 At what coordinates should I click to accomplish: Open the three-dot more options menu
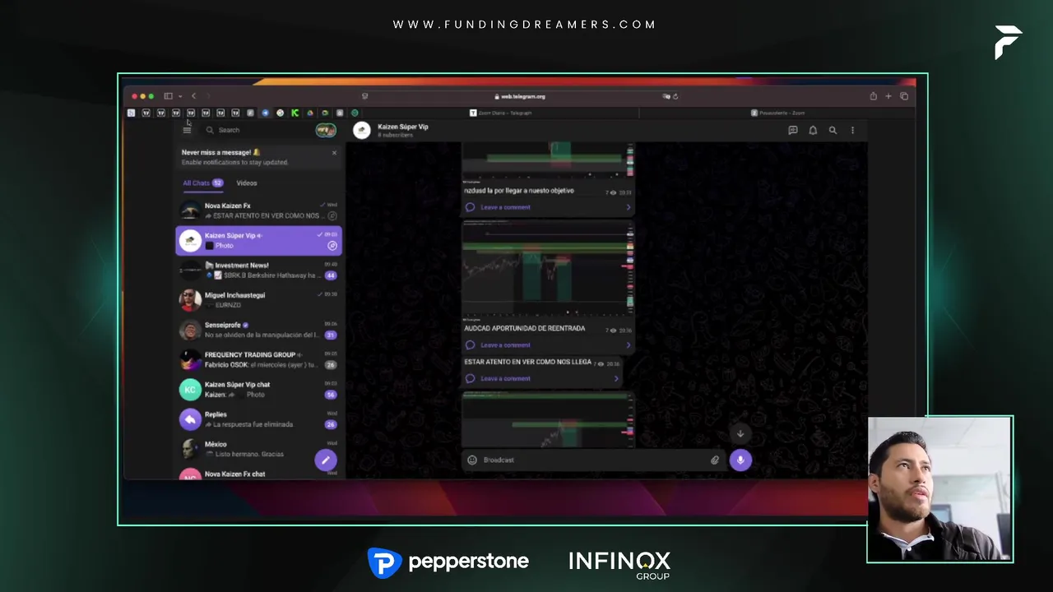(852, 130)
